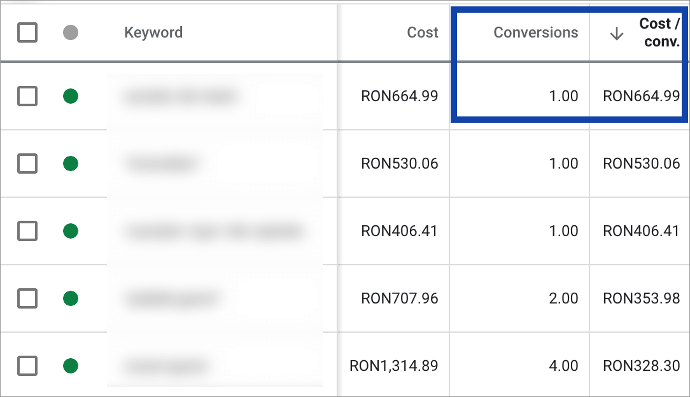Image resolution: width=690 pixels, height=397 pixels.
Task: Click the RON353.98 cost per conversion cell
Action: tap(641, 298)
